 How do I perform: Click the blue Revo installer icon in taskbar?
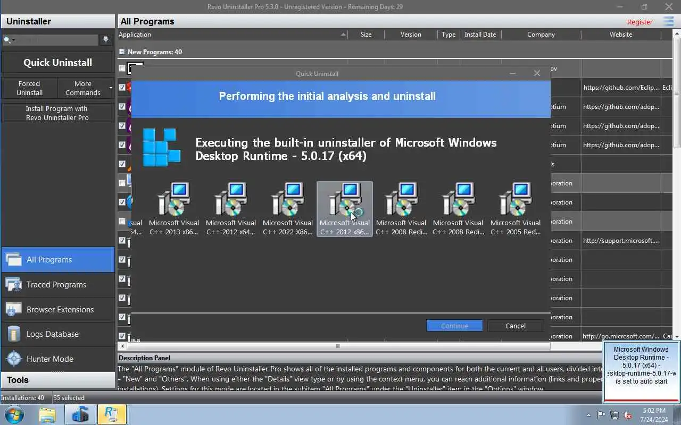pyautogui.click(x=80, y=414)
